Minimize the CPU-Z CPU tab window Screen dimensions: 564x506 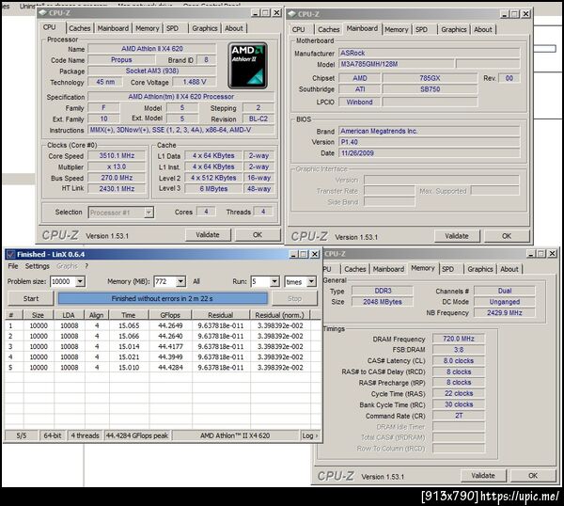[x=255, y=13]
